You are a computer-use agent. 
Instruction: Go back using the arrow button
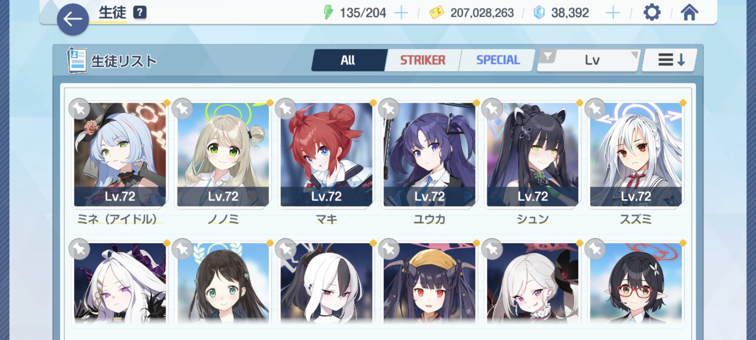click(x=73, y=19)
